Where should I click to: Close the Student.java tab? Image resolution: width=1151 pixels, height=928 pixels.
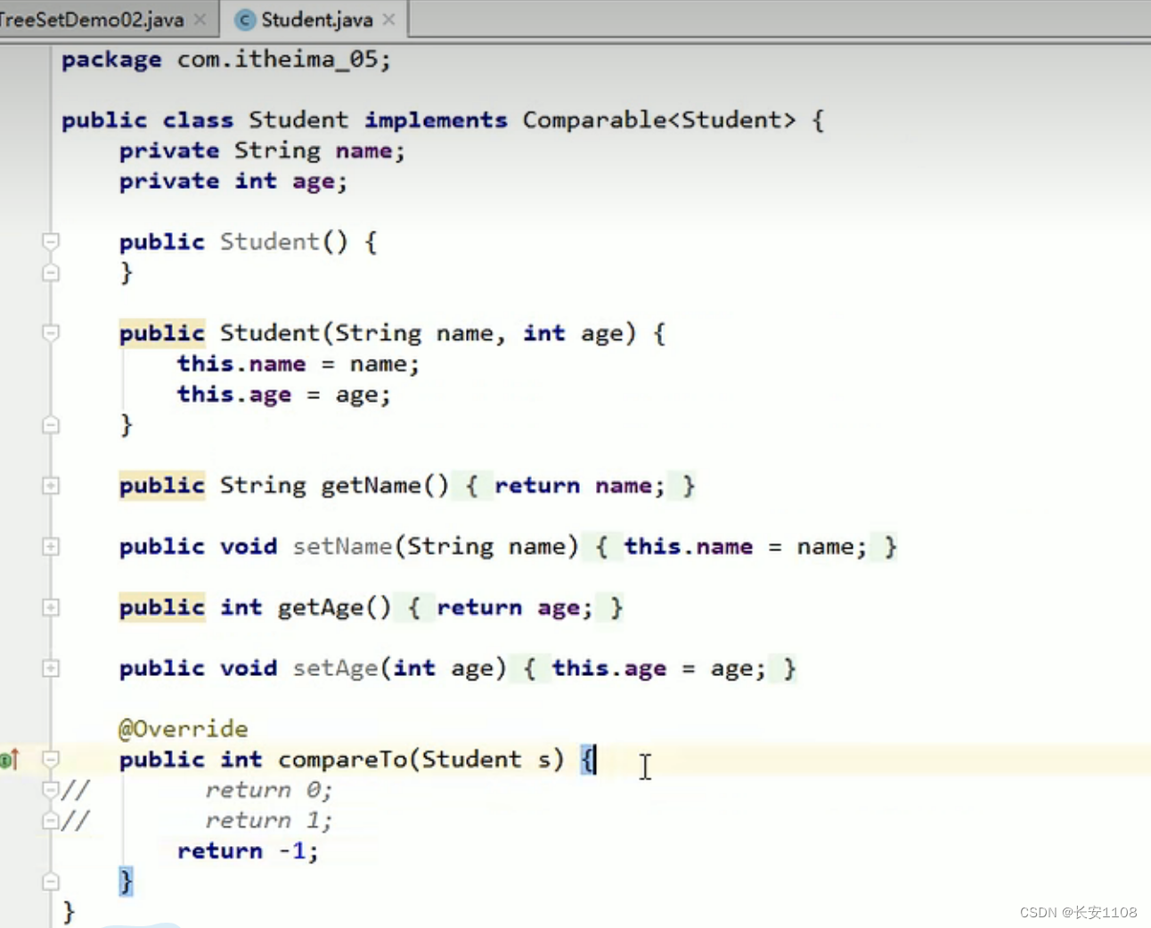388,19
